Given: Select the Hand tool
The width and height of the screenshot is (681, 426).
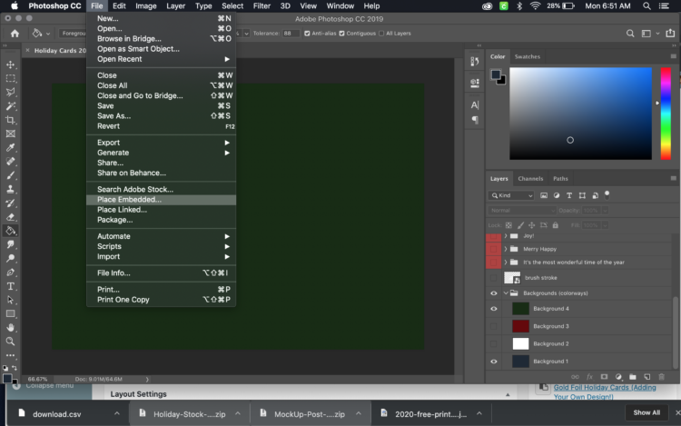Looking at the screenshot, I should click(x=10, y=327).
